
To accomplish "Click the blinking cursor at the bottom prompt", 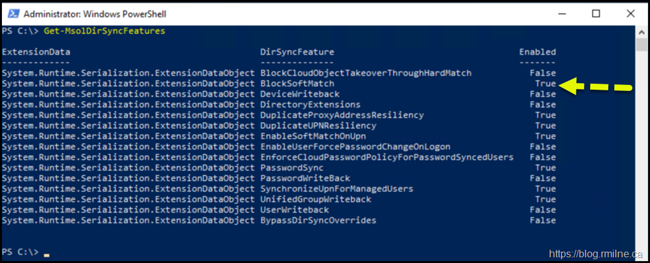I will [47, 255].
